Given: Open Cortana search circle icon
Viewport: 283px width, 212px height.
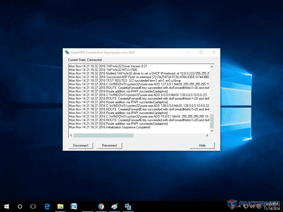Looking at the screenshot, I should pos(20,206).
